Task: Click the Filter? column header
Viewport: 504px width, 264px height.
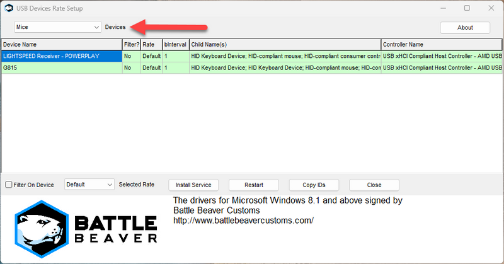Action: (131, 45)
